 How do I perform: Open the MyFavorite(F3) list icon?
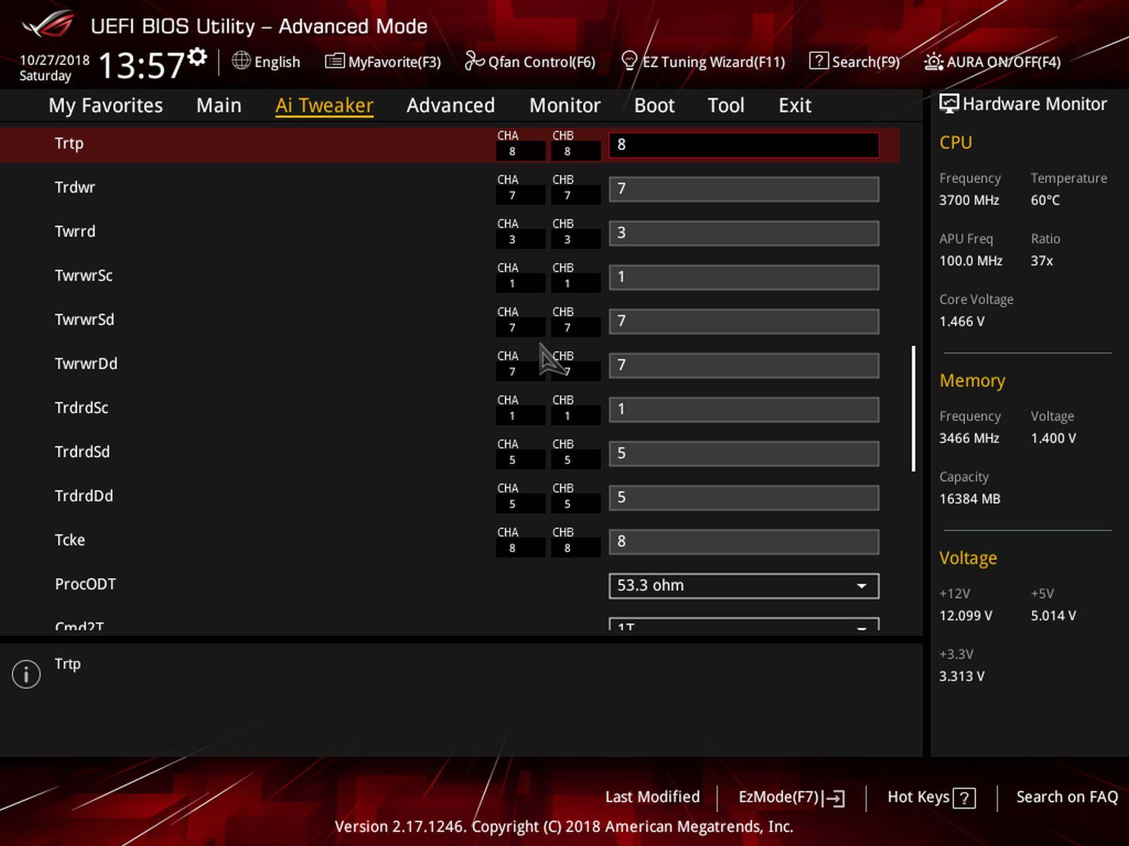coord(334,61)
